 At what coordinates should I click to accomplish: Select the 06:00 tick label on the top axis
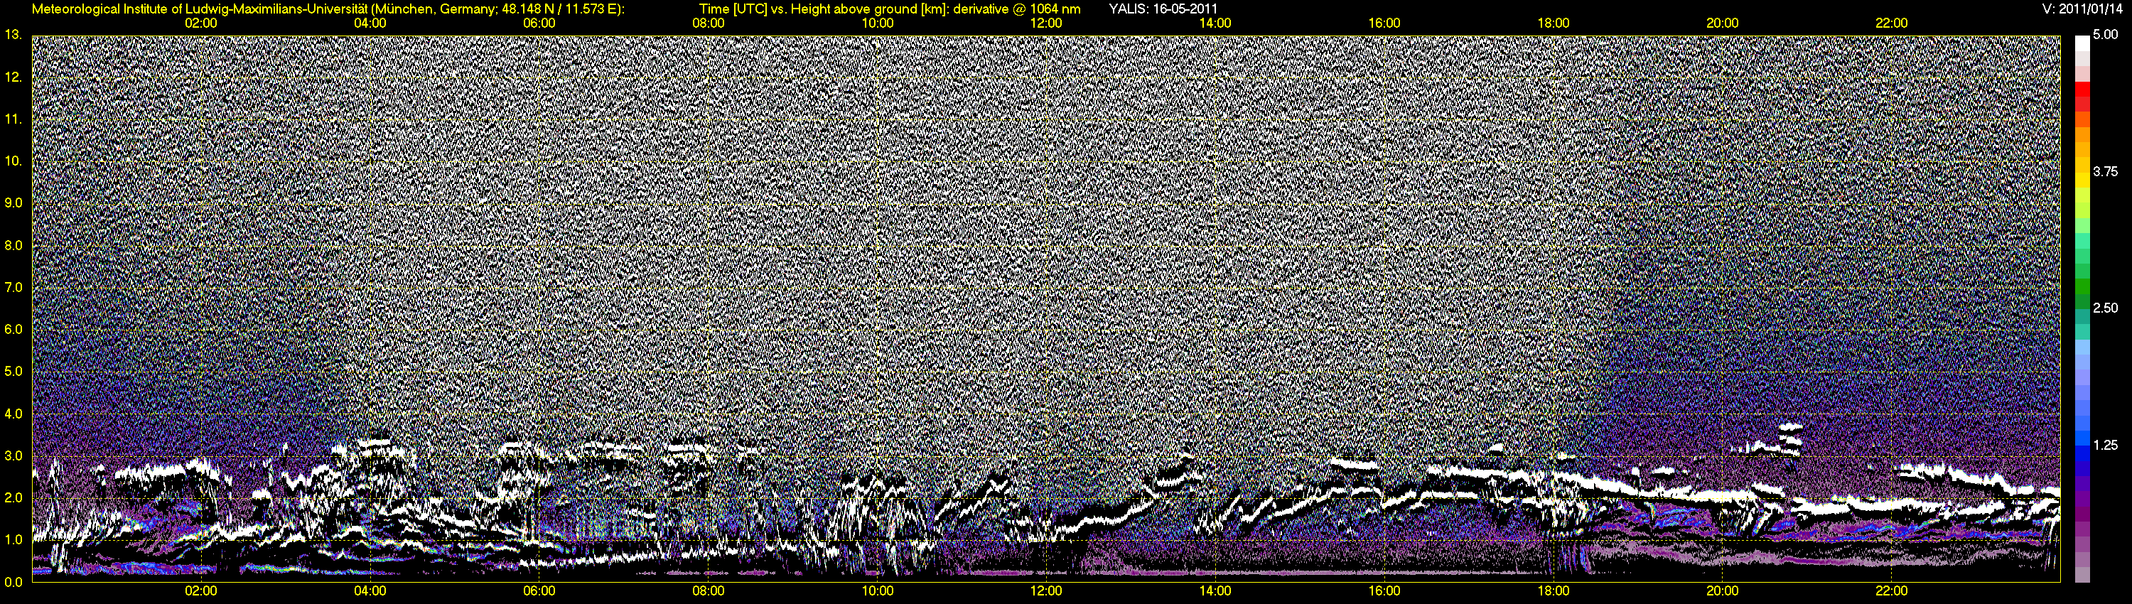[x=539, y=23]
